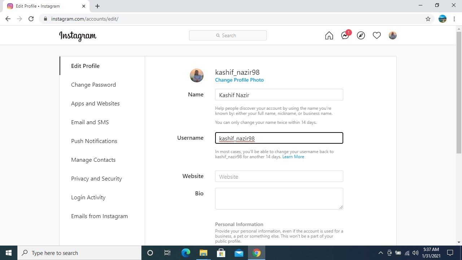Viewport: 462px width, 260px height.
Task: Click scrollbar down arrow
Action: tap(459, 242)
